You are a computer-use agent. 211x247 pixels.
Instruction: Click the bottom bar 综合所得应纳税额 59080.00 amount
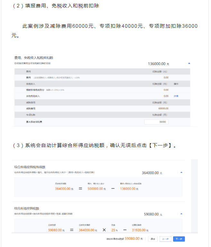pos(132,239)
